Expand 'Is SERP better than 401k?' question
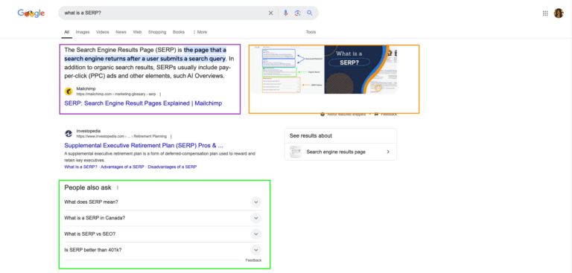Image resolution: width=572 pixels, height=273 pixels. [x=162, y=250]
